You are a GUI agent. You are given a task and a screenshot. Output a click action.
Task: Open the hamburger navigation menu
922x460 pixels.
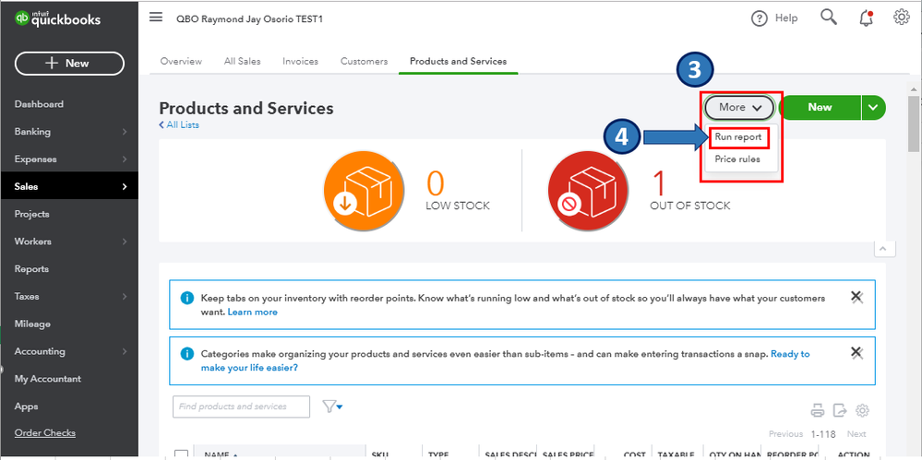tap(156, 18)
